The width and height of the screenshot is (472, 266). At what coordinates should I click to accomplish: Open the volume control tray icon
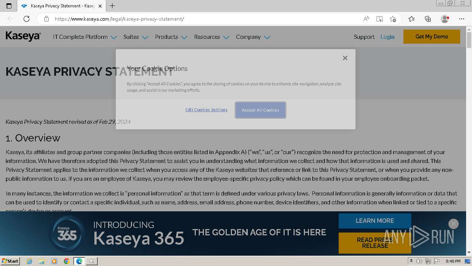pos(419,261)
